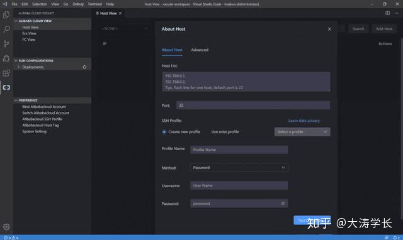The height and width of the screenshot is (240, 403).
Task: Close the Host View tab
Action: tap(120, 13)
